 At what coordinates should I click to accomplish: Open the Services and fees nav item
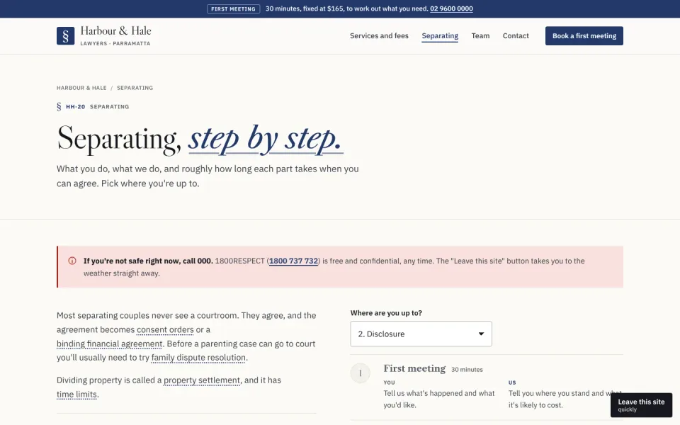point(379,36)
